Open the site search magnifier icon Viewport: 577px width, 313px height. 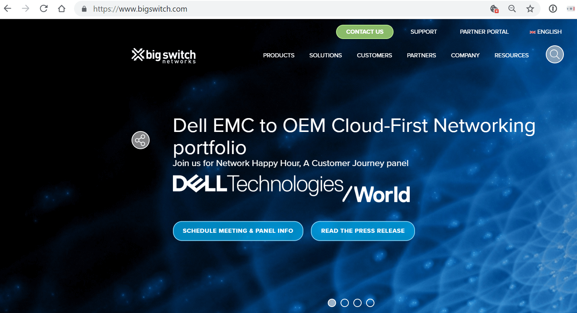tap(554, 54)
